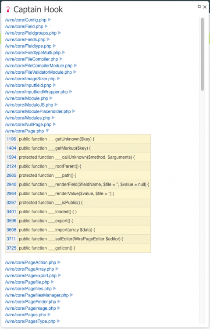Expand the PageAction.php arrow

pos(59,262)
